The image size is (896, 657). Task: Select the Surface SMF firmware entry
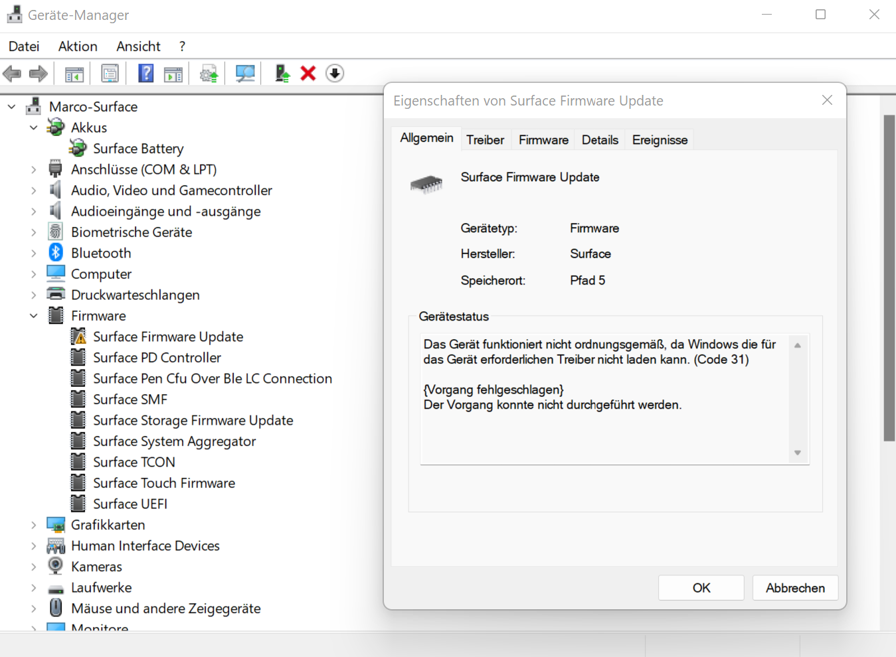coord(130,400)
